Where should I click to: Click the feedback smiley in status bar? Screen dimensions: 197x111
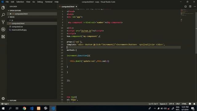(190, 104)
